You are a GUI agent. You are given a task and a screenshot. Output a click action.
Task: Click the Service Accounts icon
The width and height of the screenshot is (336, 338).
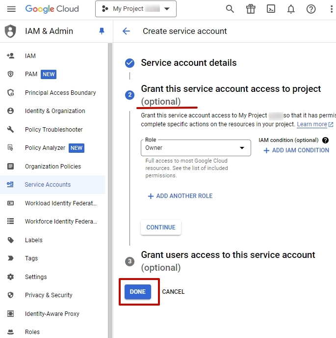[x=10, y=185]
